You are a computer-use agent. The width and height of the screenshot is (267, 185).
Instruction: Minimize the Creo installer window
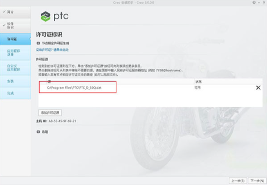(x=259, y=2)
